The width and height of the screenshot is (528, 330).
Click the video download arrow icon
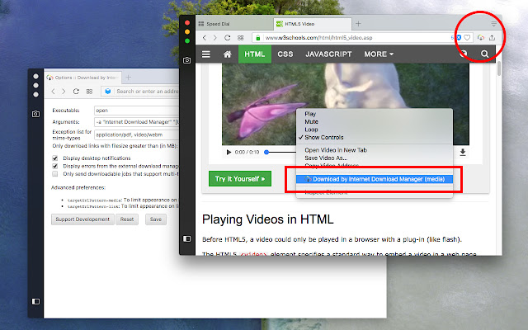[463, 152]
